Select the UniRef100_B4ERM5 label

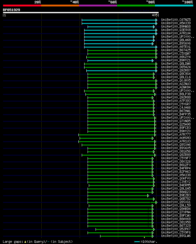[176, 185]
